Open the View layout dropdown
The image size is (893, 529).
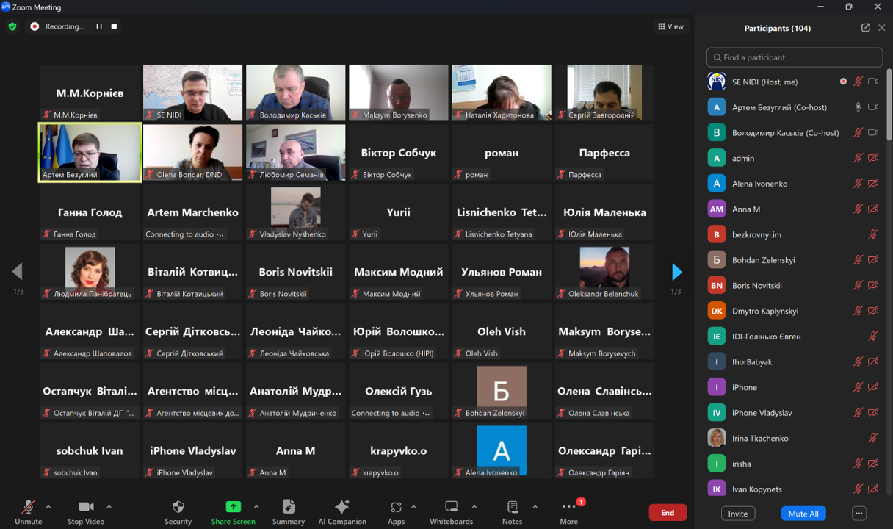670,26
